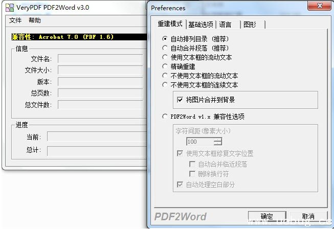Viewport: 334px width, 229px height.
Task: Select 自动排列目录 (推荐) radio option
Action: click(x=165, y=39)
